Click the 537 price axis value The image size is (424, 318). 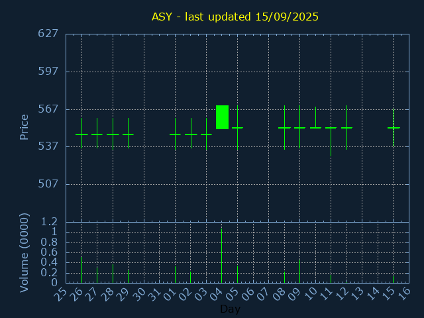pos(48,146)
